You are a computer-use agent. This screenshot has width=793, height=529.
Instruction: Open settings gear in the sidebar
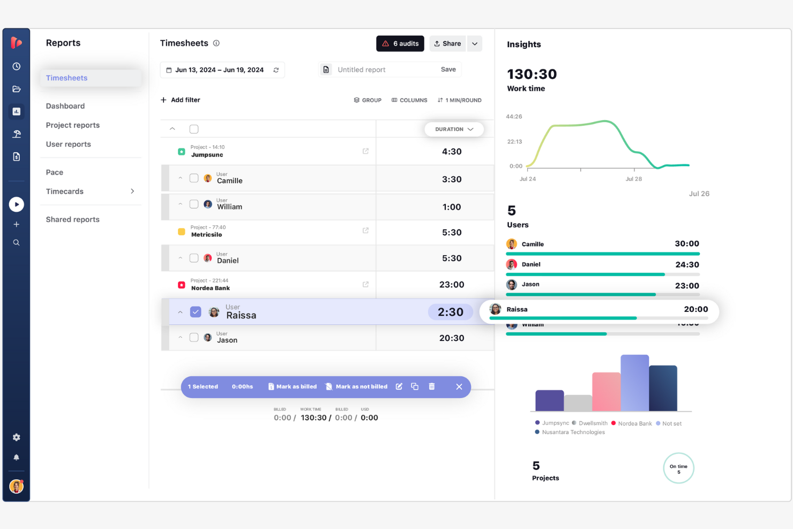tap(17, 437)
